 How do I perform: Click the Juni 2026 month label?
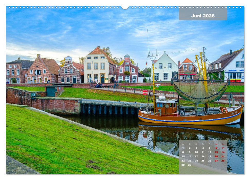[203, 15]
